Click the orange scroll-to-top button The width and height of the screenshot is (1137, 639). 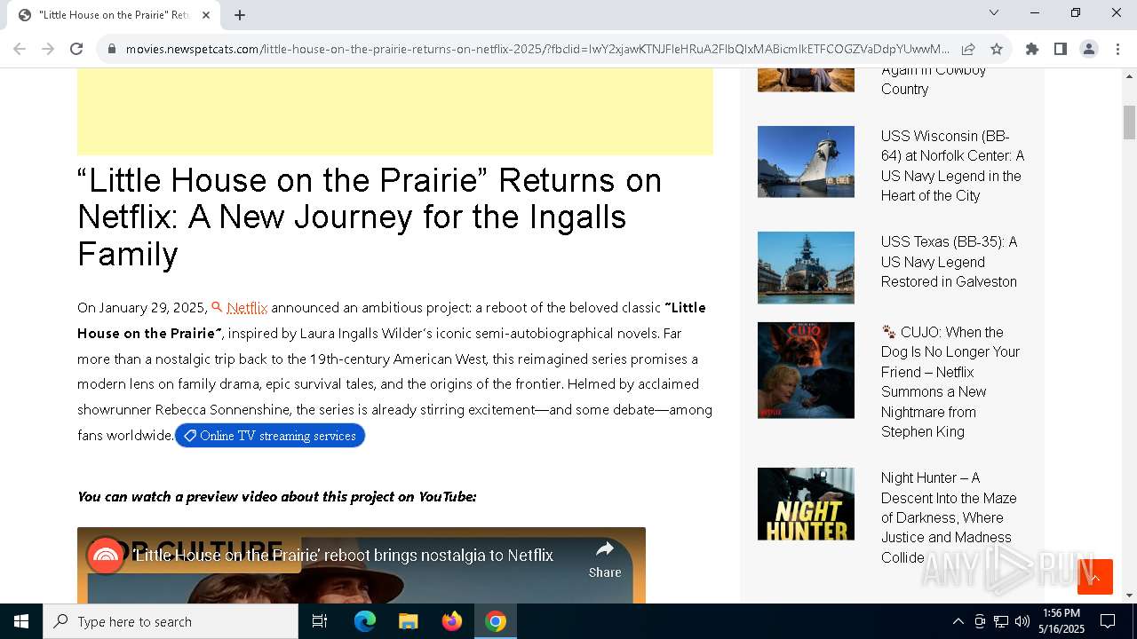(x=1095, y=577)
